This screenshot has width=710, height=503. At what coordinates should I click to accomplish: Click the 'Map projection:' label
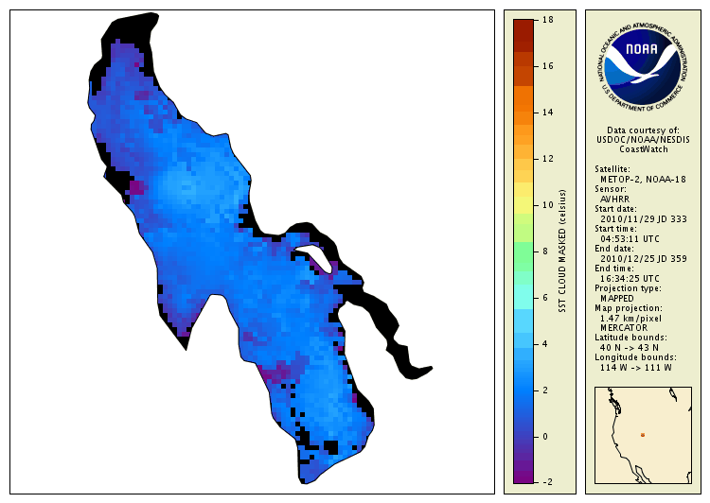628,308
